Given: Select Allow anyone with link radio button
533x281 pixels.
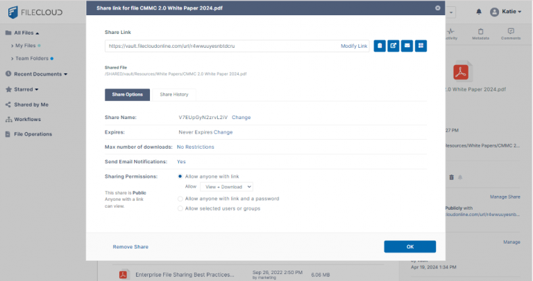Looking at the screenshot, I should 180,176.
